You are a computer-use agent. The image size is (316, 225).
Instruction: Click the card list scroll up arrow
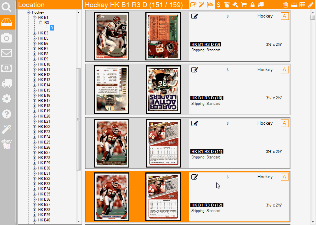pos(312,12)
